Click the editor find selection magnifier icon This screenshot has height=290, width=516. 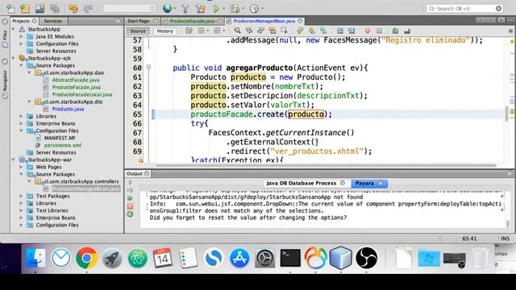point(237,31)
